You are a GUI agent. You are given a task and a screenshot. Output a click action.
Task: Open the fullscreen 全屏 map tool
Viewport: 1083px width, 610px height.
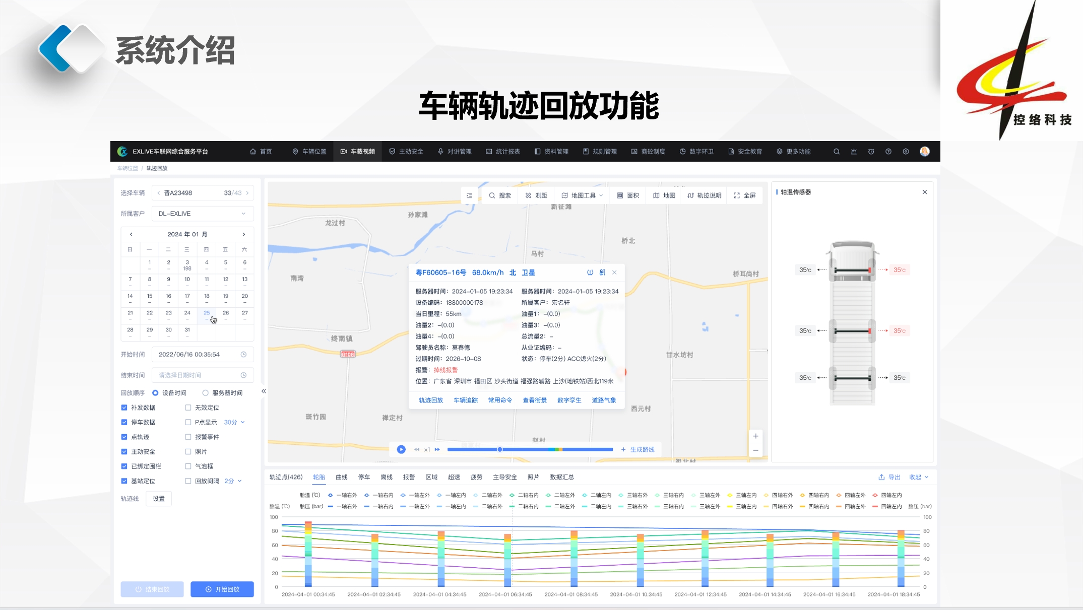745,195
